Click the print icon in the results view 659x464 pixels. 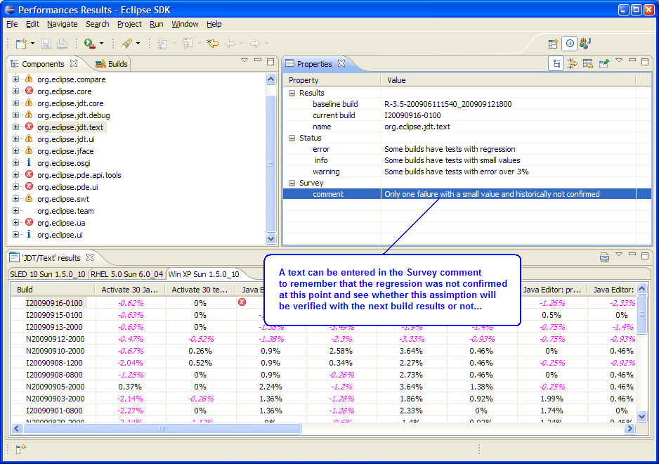pos(604,257)
